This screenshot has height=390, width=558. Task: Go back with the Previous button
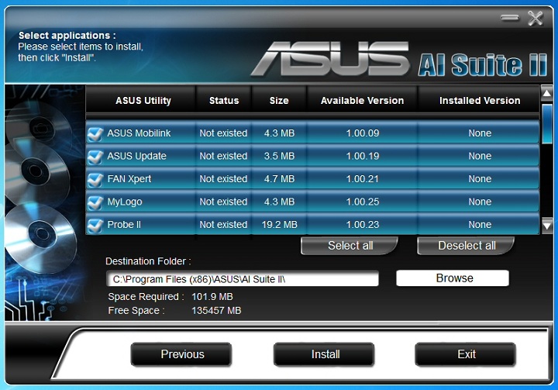coord(181,354)
